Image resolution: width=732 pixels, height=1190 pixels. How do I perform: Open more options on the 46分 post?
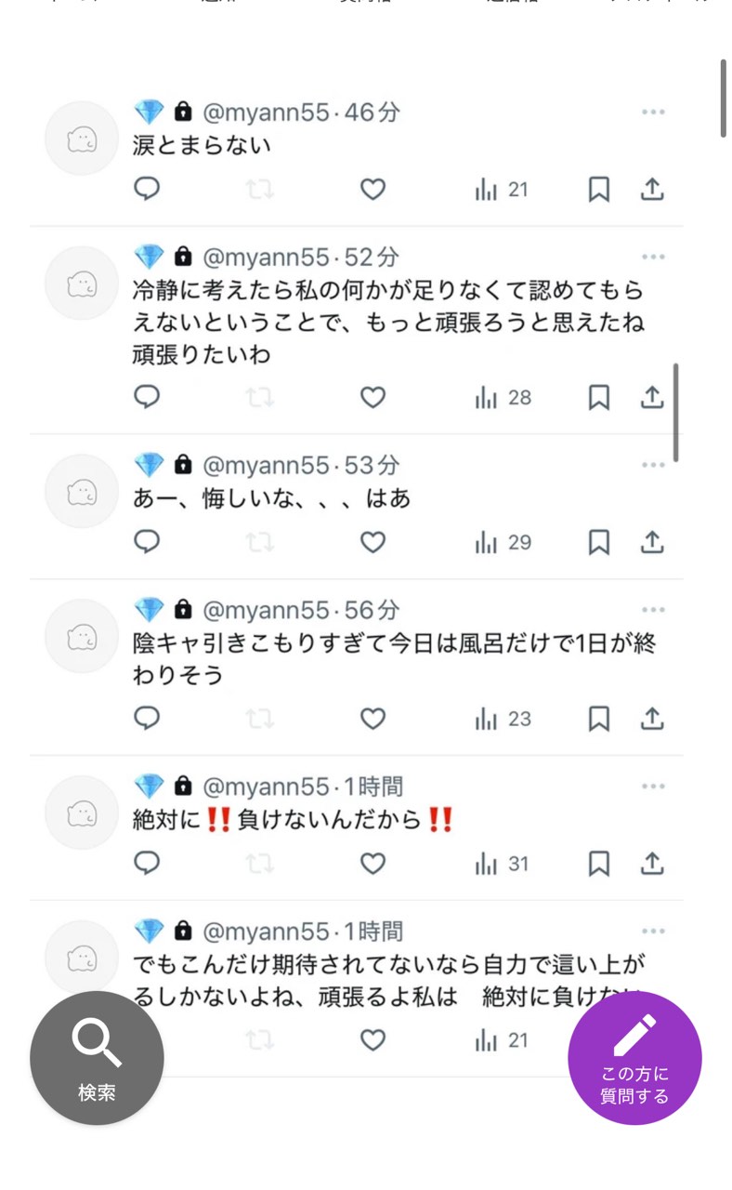click(x=653, y=112)
